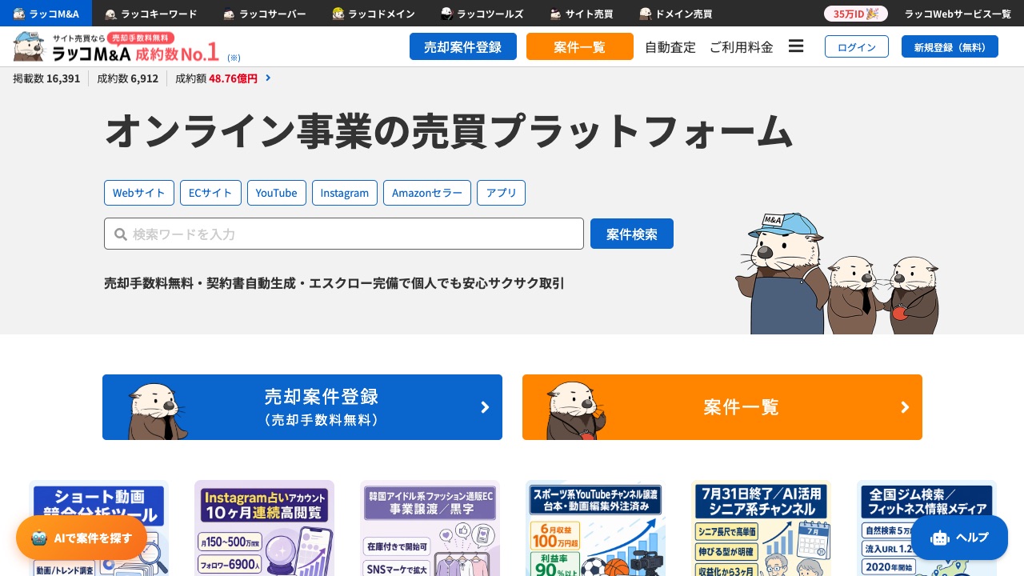The width and height of the screenshot is (1024, 576).
Task: Open Instagram占いアカウント listing thumbnail
Action: click(264, 528)
